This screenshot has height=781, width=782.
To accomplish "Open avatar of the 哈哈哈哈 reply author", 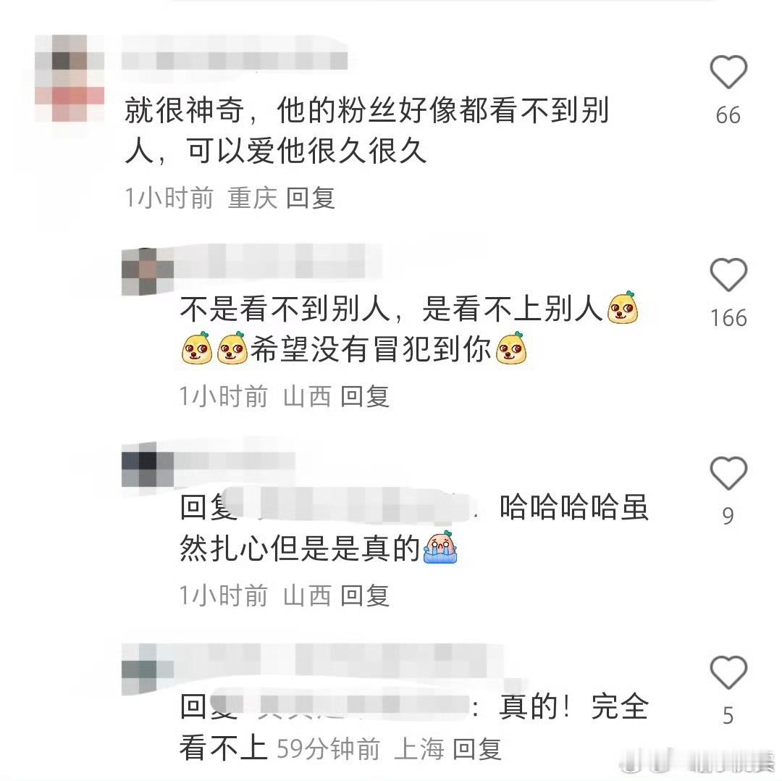I will click(148, 469).
